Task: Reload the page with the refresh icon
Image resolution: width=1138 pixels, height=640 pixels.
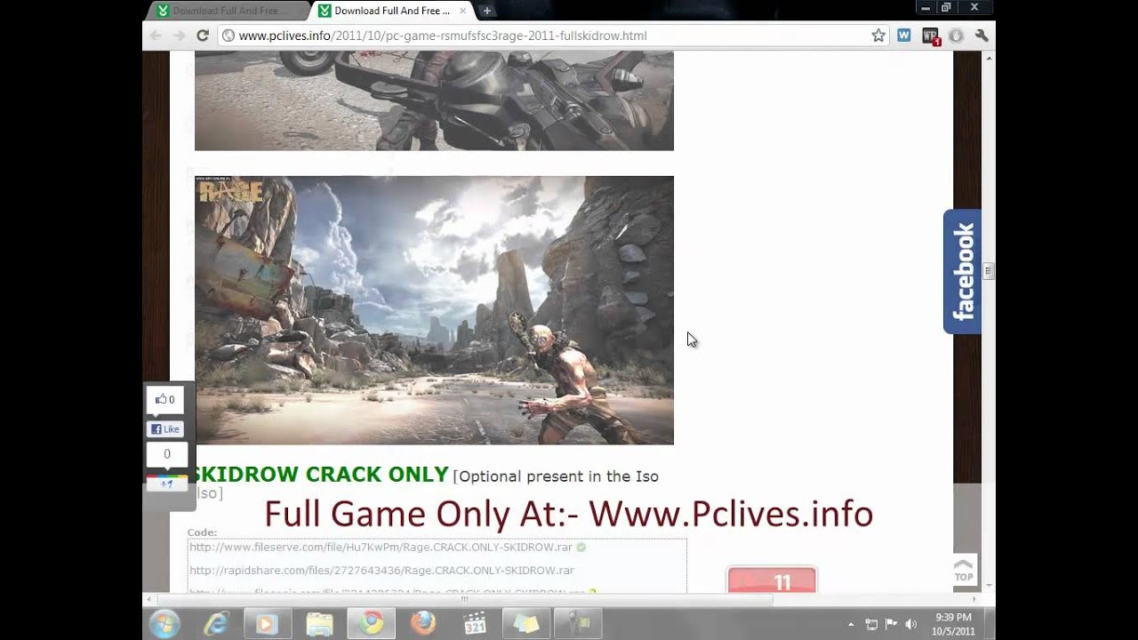Action: (x=202, y=36)
